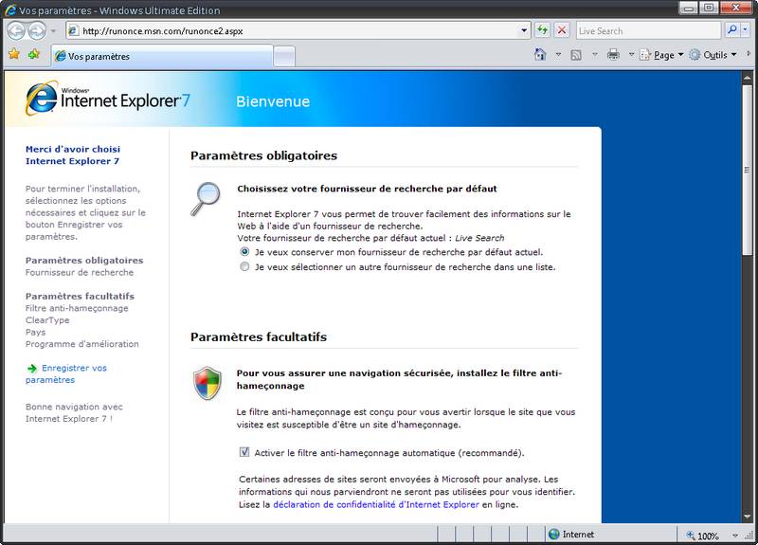Click the scrollbar up arrow
The image size is (758, 545).
click(747, 78)
